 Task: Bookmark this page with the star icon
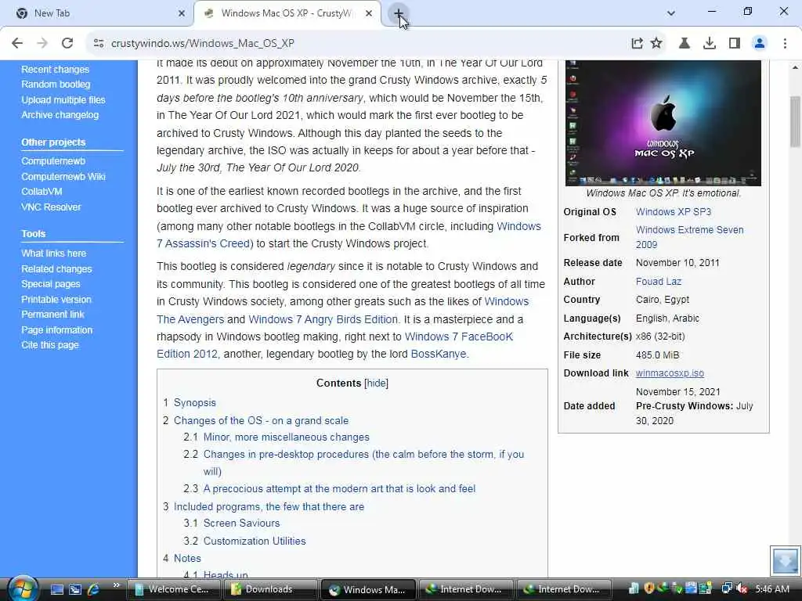[657, 44]
